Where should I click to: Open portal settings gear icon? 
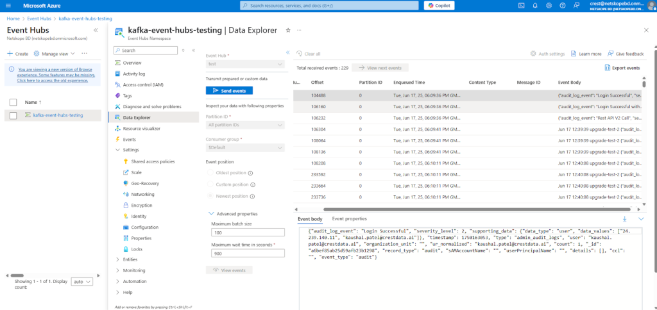(x=549, y=5)
